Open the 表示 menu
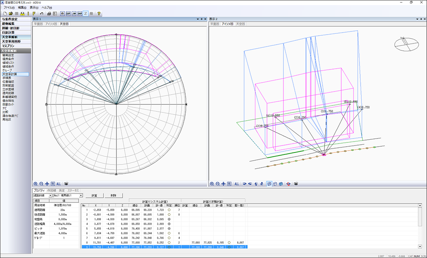The height and width of the screenshot is (258, 427). coord(34,8)
